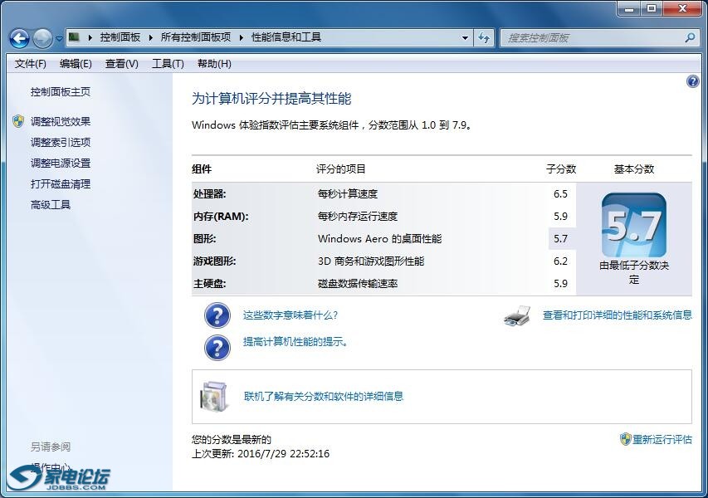Click the 游戏图形 row label
Image resolution: width=708 pixels, height=498 pixels.
(214, 261)
